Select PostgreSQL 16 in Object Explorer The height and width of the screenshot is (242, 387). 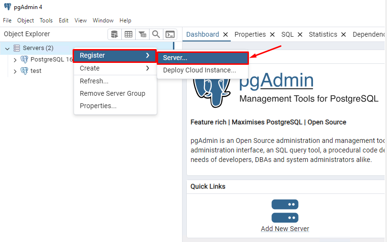coord(51,60)
